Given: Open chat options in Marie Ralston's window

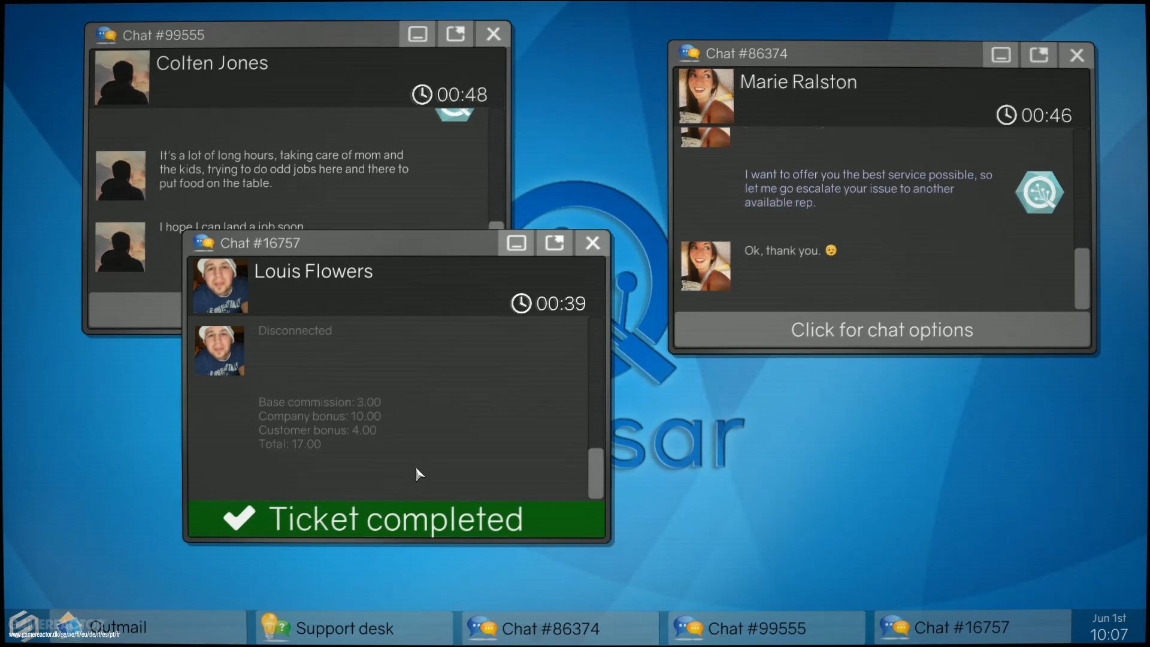Looking at the screenshot, I should [881, 329].
